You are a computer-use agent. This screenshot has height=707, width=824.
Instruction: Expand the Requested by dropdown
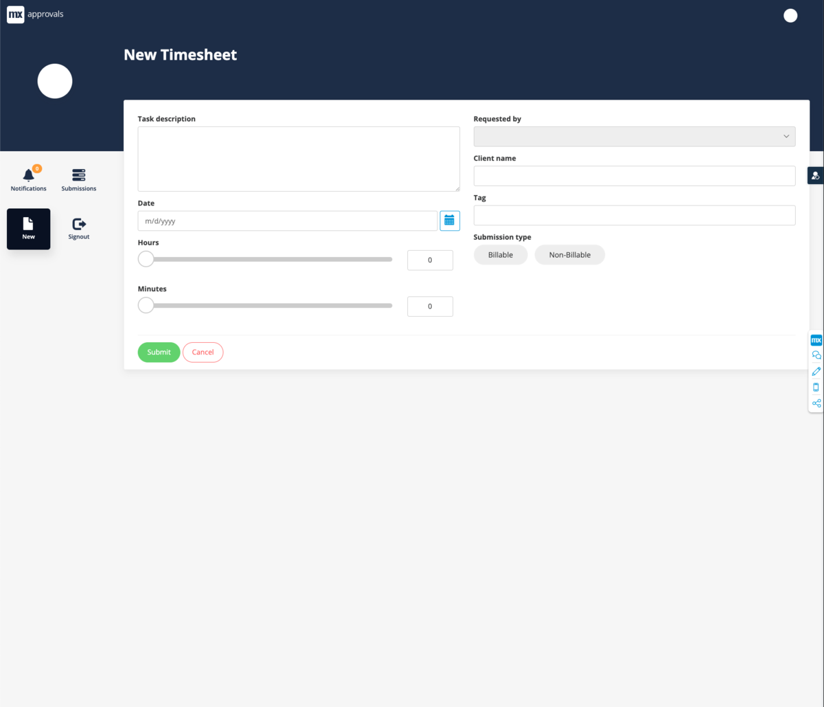tap(634, 136)
